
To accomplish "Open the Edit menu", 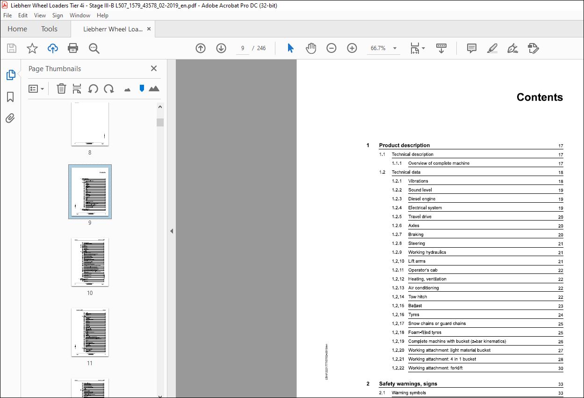I will (23, 15).
